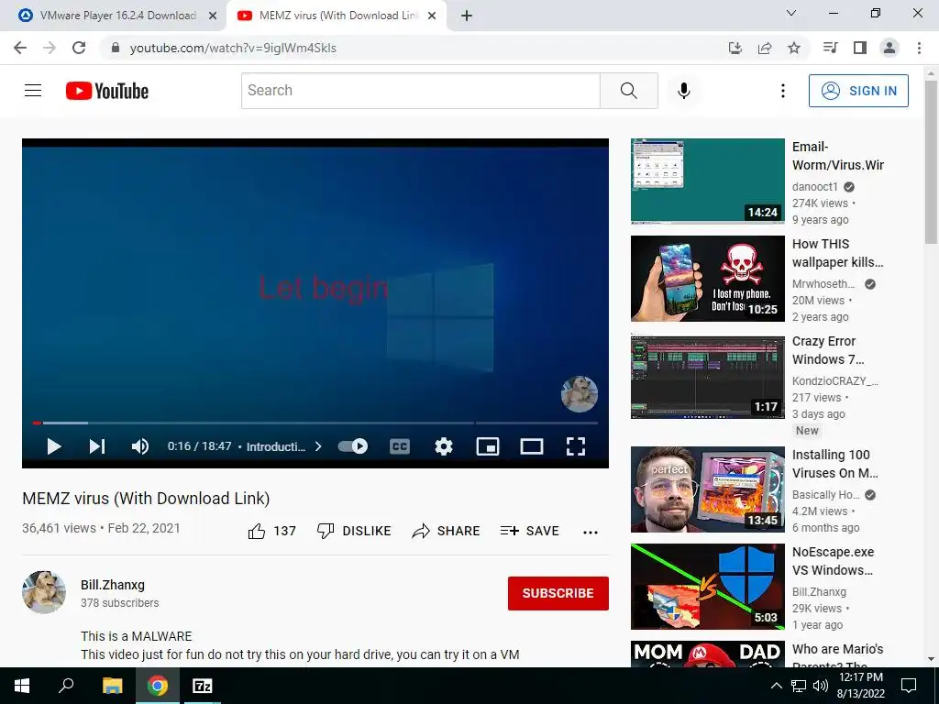Click the channel watermark in video
The height and width of the screenshot is (704, 939).
580,394
